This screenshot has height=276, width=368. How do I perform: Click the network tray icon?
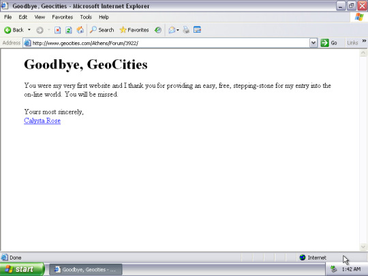[x=334, y=269]
